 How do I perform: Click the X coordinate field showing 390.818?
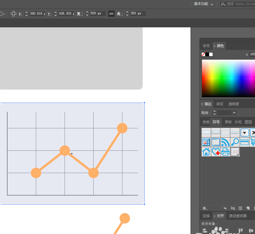pos(37,14)
